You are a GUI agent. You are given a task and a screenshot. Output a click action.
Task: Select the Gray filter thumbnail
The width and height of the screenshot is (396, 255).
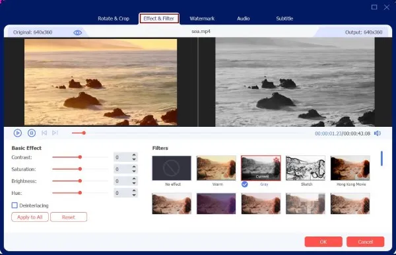[x=261, y=168]
